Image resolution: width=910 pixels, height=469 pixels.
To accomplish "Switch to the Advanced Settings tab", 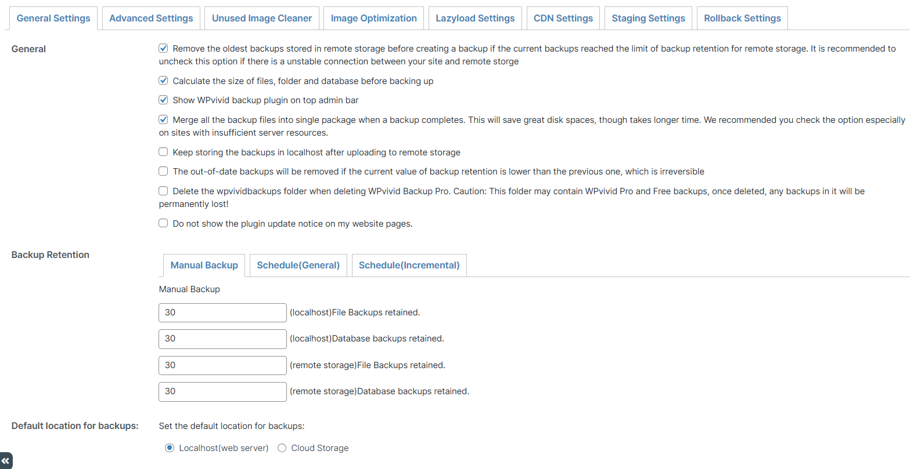I will point(150,18).
